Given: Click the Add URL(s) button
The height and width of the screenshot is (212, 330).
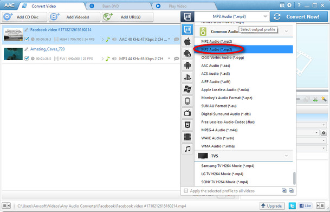Looking at the screenshot, I should pyautogui.click(x=127, y=17).
